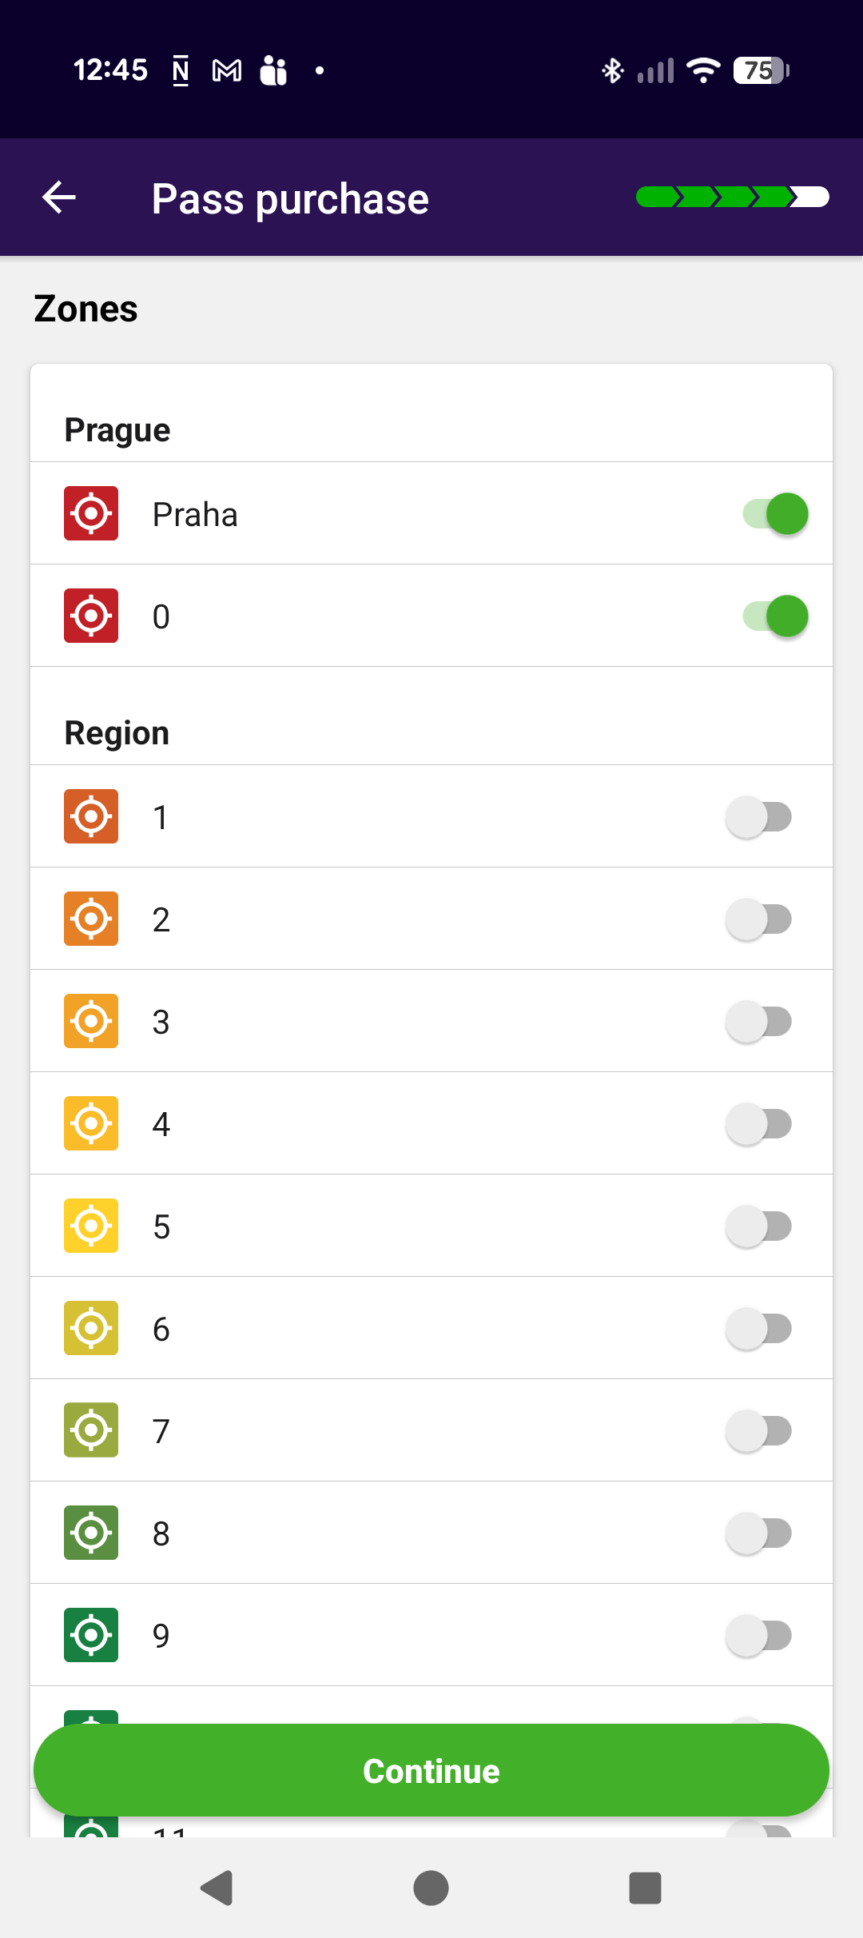Switch on zone 4

click(759, 1123)
